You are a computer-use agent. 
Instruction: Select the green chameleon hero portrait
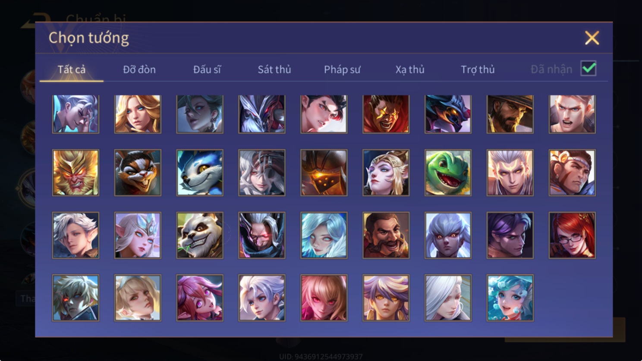coord(448,173)
